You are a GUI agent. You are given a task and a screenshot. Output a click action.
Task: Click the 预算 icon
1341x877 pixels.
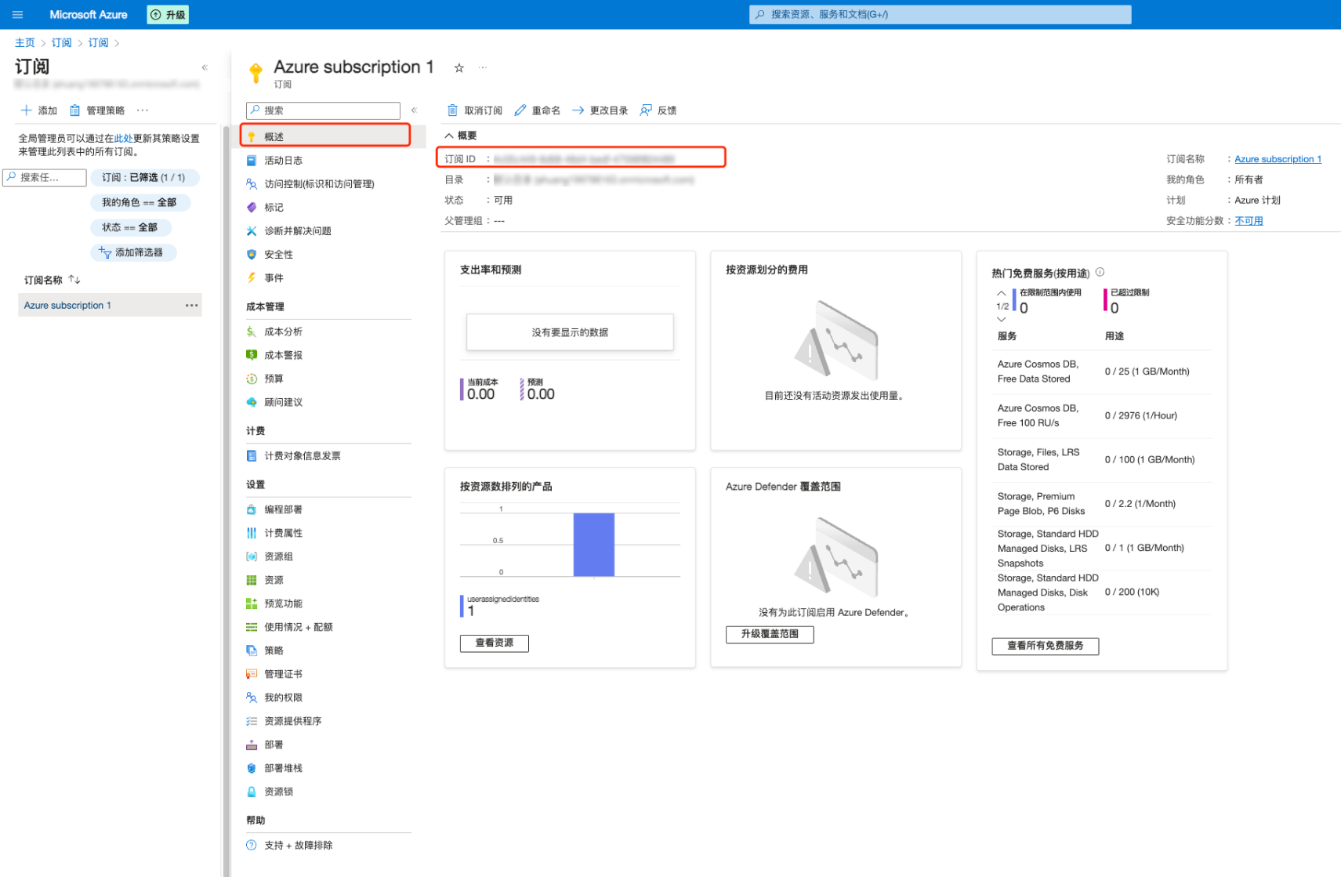click(252, 379)
